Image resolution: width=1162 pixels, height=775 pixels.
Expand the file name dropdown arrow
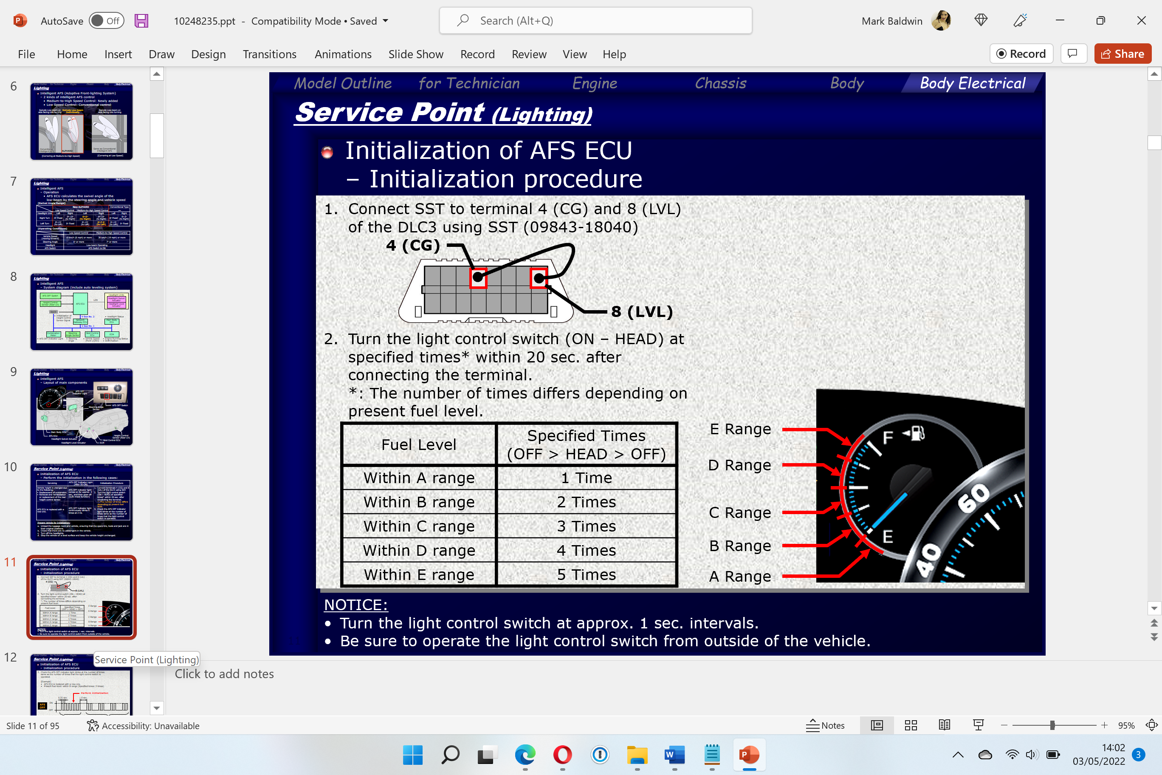(386, 21)
